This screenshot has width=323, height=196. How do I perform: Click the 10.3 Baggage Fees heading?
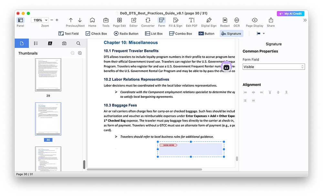[120, 105]
